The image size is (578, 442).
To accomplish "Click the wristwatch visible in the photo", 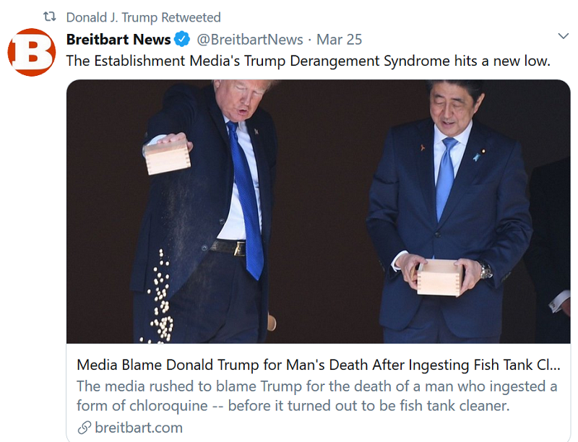I will click(x=486, y=270).
